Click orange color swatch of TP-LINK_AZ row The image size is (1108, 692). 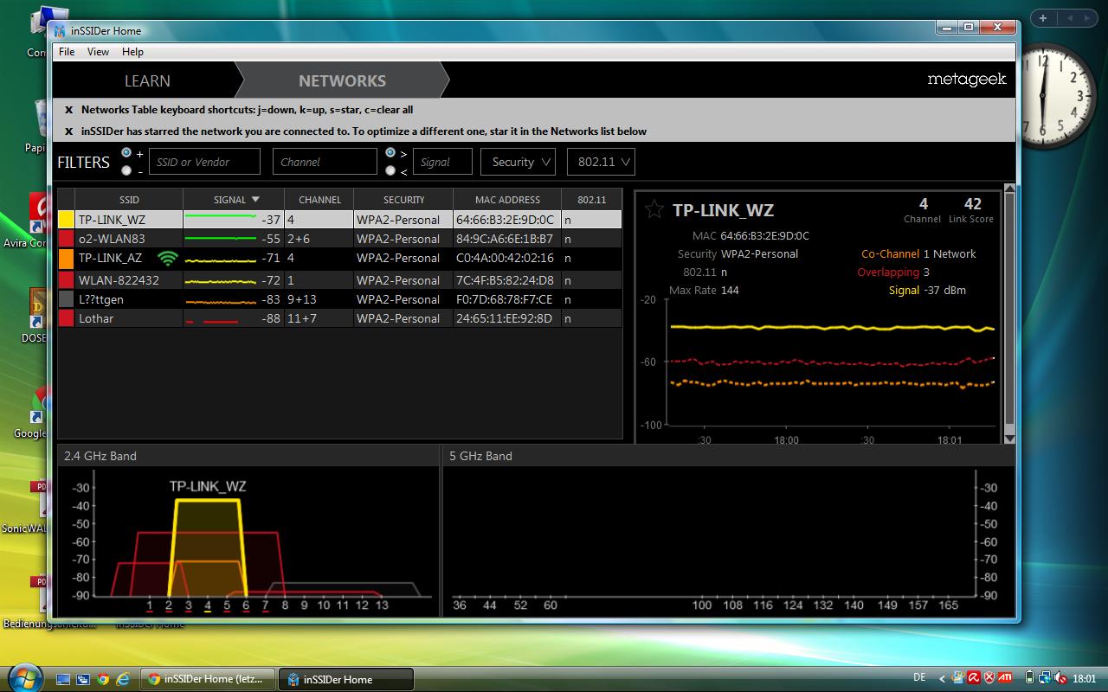[66, 258]
